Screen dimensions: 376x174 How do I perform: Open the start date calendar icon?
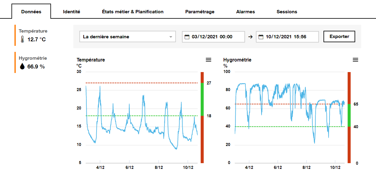tap(188, 36)
